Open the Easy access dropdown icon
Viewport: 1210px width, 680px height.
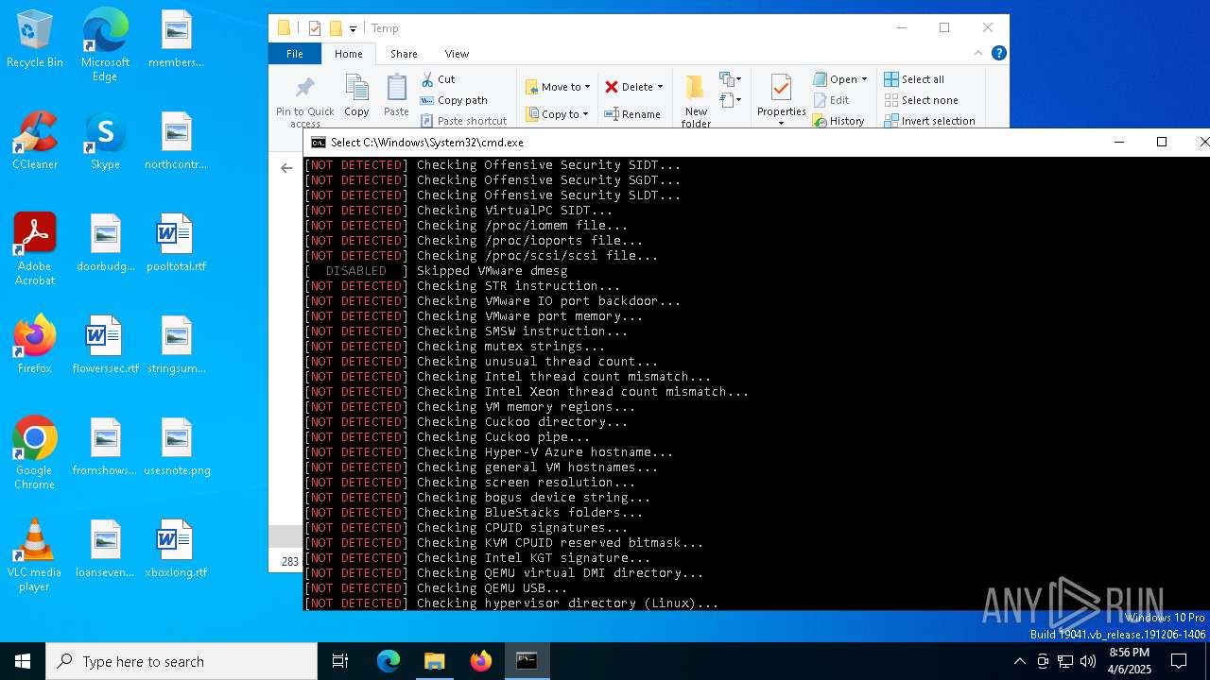(x=731, y=100)
